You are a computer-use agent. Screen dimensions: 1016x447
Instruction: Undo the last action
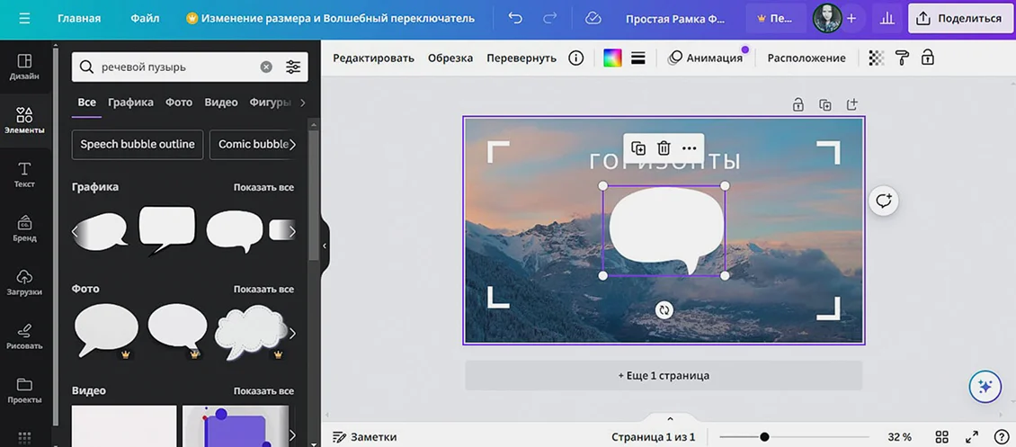point(515,18)
